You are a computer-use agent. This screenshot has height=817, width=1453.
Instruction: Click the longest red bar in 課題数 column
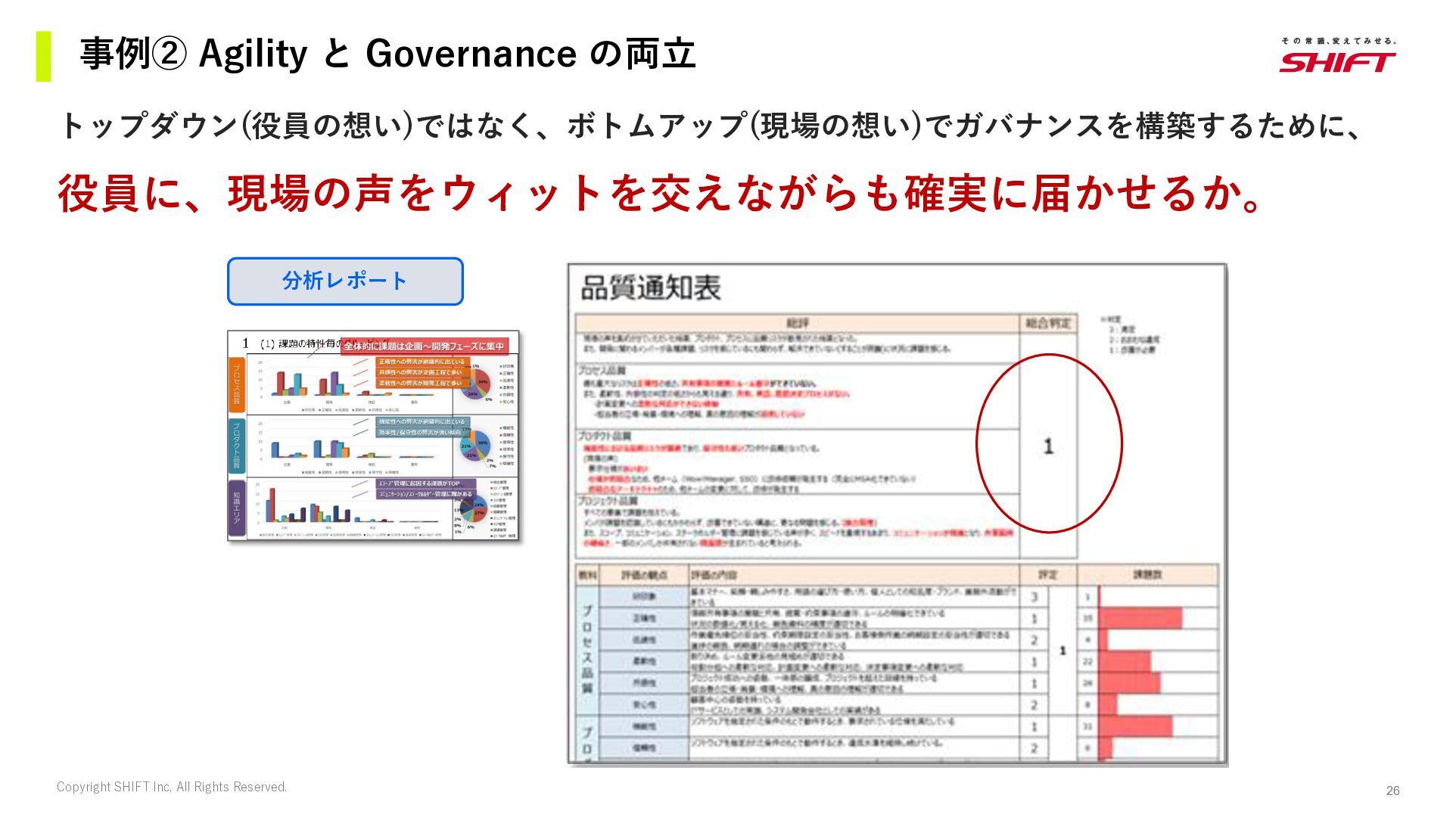pos(1140,619)
